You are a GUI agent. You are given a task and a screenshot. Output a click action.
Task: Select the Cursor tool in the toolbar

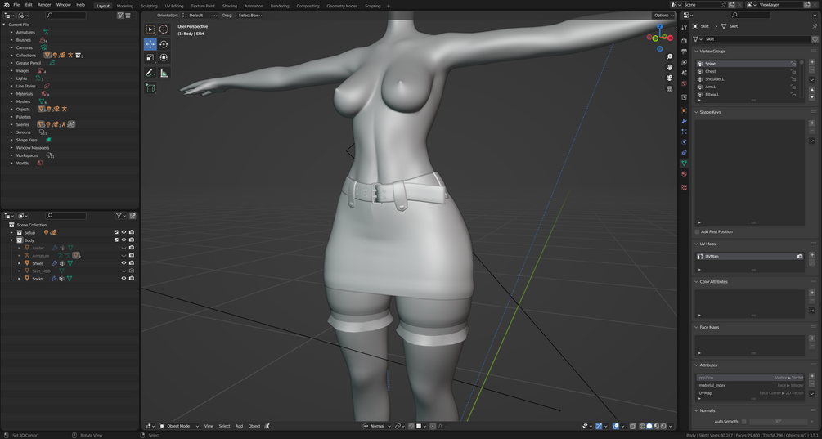coord(164,29)
